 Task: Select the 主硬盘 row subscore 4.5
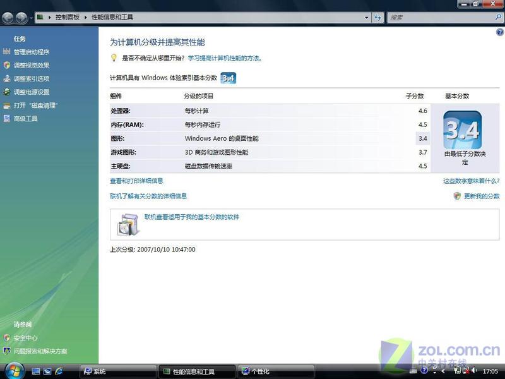tap(422, 166)
